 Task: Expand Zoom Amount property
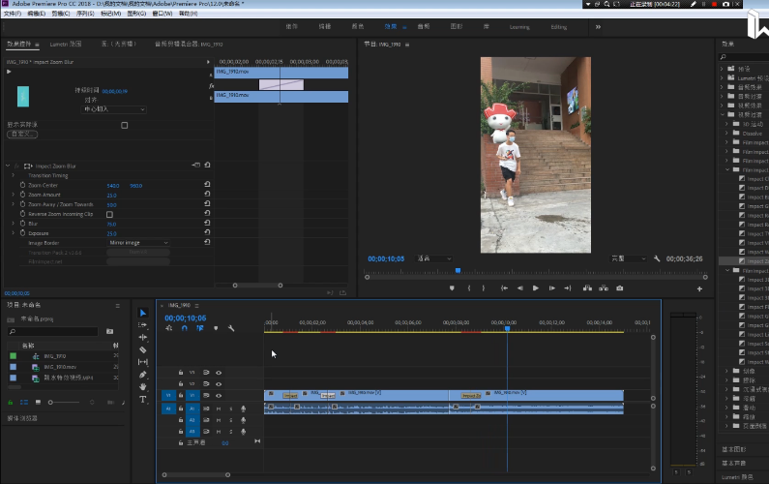click(x=13, y=196)
